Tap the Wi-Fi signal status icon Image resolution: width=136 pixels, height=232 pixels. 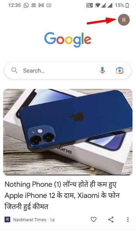click(98, 6)
